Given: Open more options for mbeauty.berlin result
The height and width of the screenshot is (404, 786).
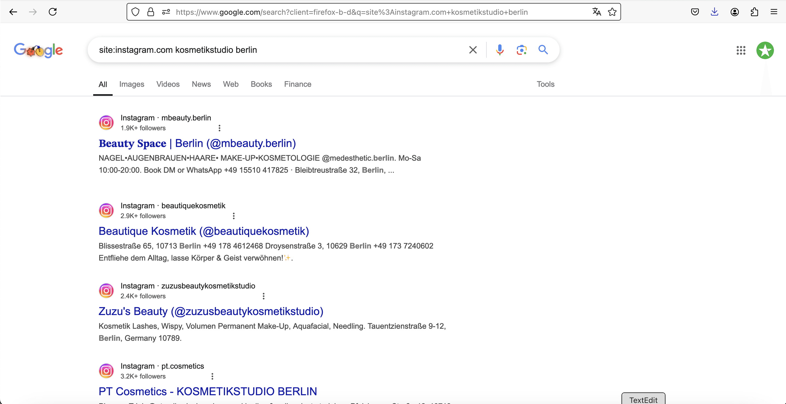Looking at the screenshot, I should pyautogui.click(x=220, y=128).
